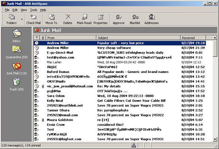This screenshot has height=149, width=219.
Task: Open the View menu
Action: tap(24, 10)
